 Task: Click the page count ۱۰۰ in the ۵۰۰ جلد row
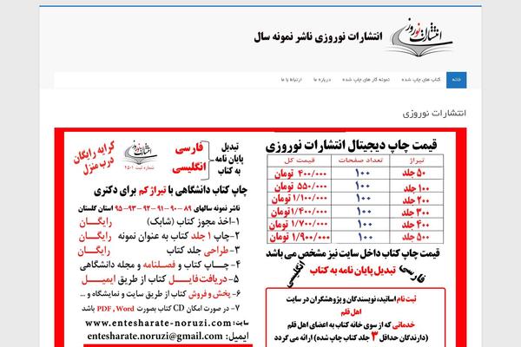click(x=366, y=237)
